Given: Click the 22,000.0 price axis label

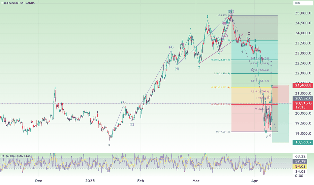Looking at the screenshot, I should [303, 73].
